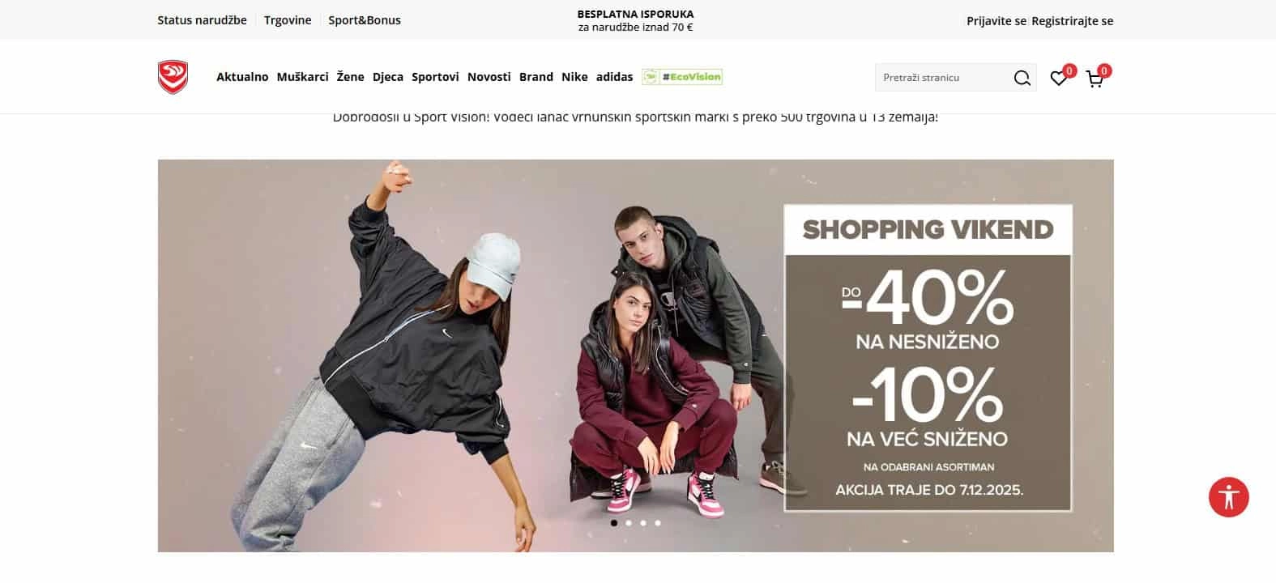Click the search magnifier icon
The height and width of the screenshot is (583, 1276).
click(1022, 78)
